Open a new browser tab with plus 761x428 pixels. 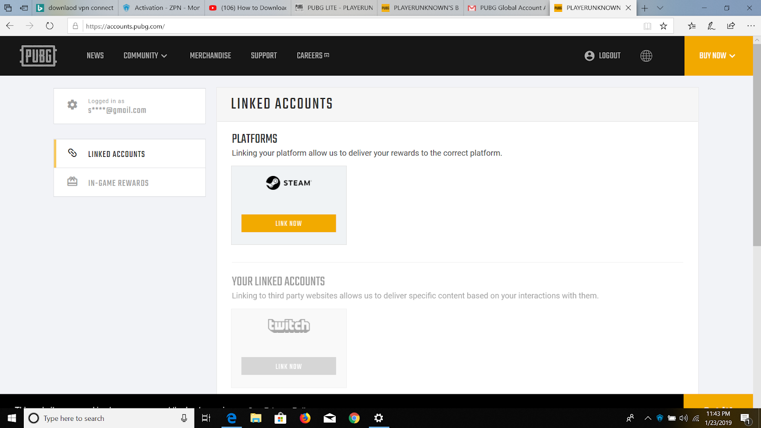click(x=645, y=8)
